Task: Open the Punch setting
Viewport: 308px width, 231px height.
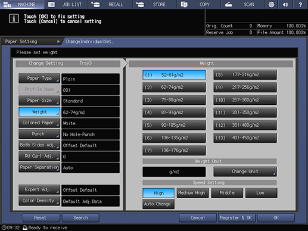Action: pyautogui.click(x=39, y=134)
